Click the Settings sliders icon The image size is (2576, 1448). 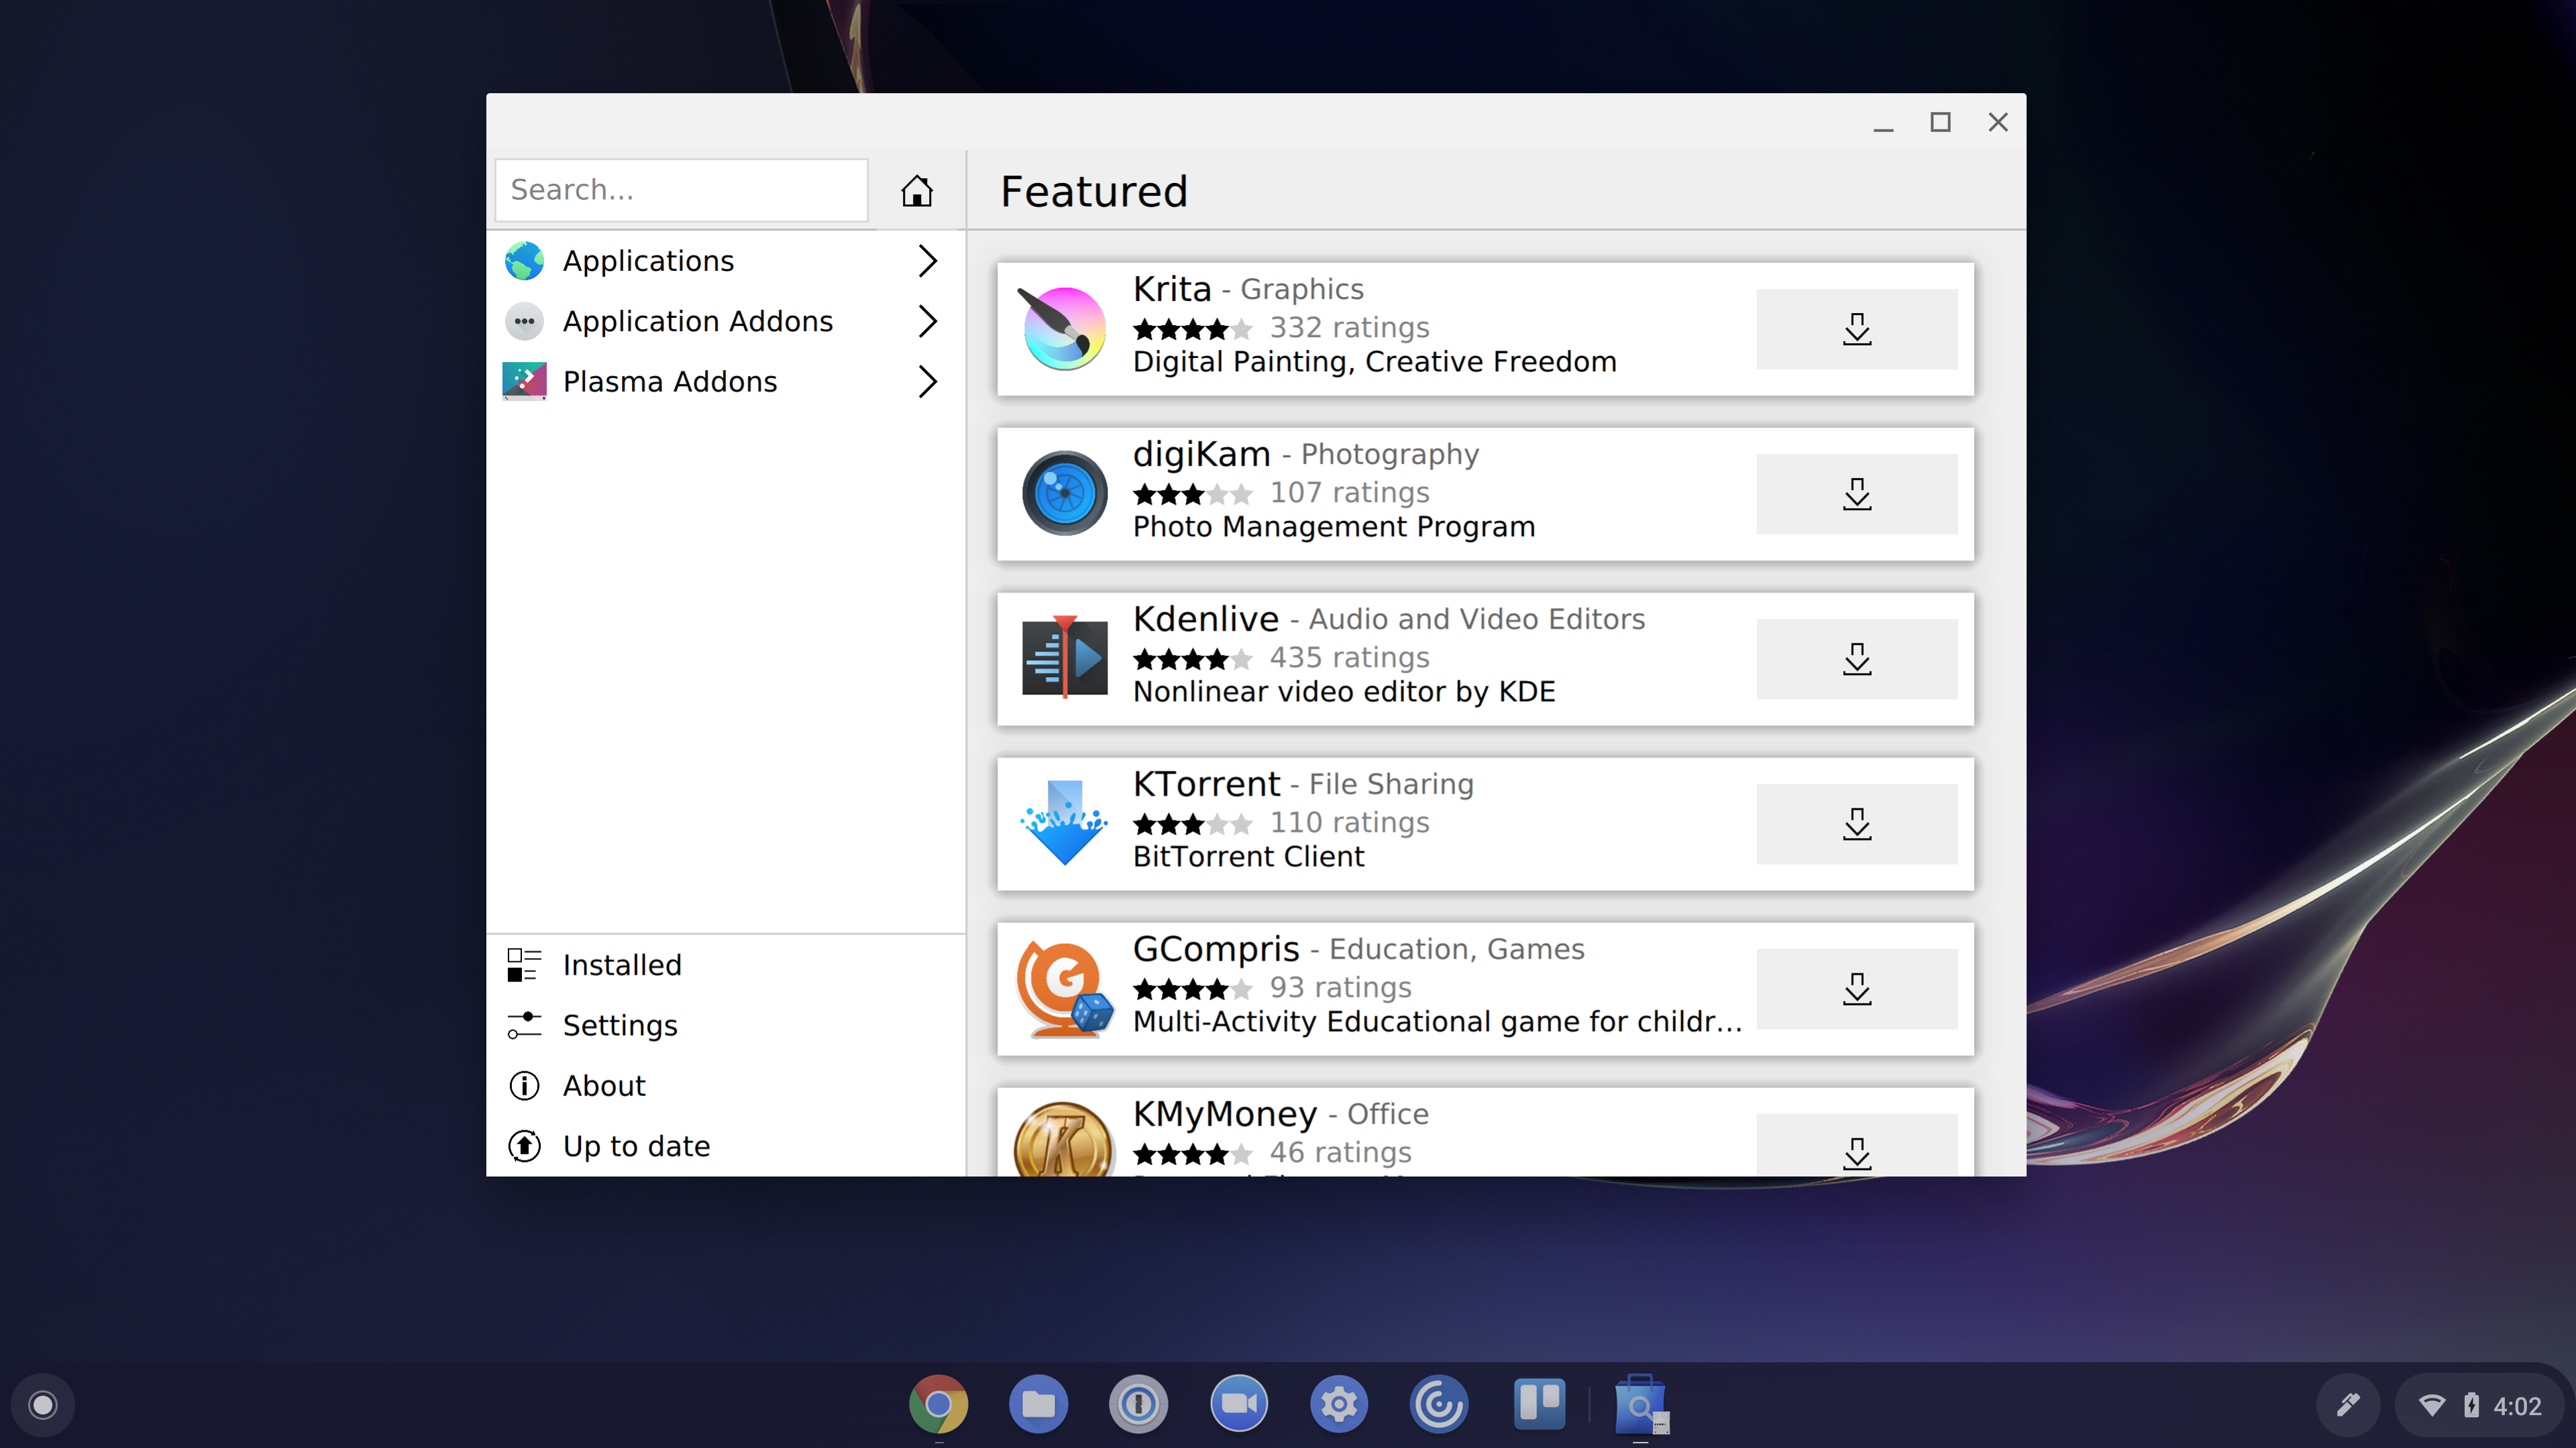[524, 1025]
